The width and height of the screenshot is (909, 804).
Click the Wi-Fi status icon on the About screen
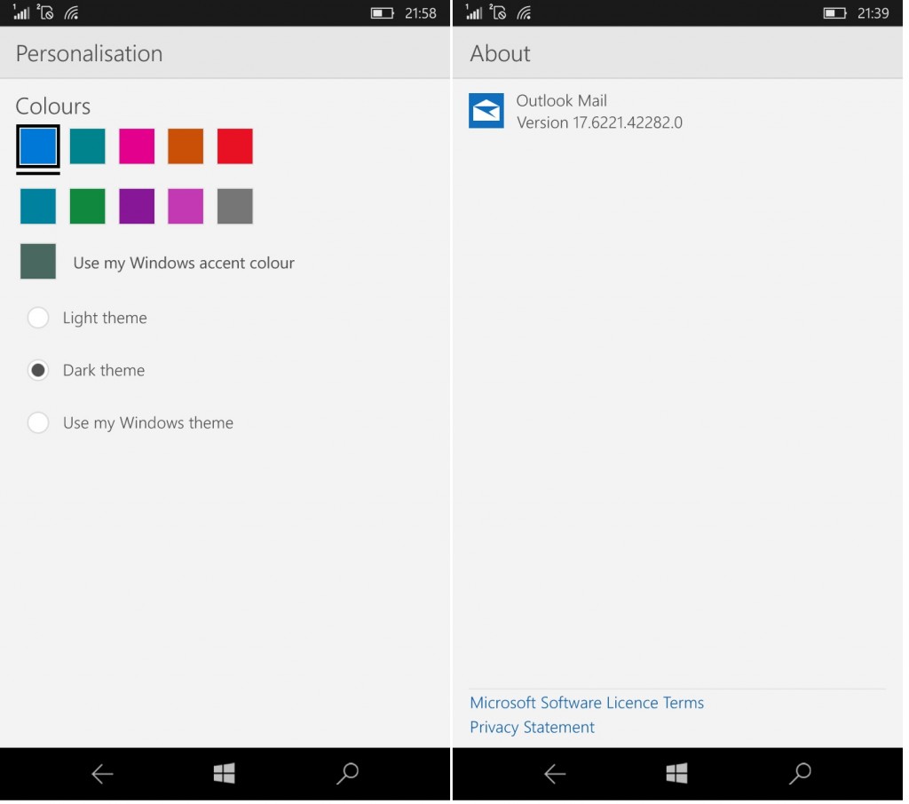click(524, 12)
